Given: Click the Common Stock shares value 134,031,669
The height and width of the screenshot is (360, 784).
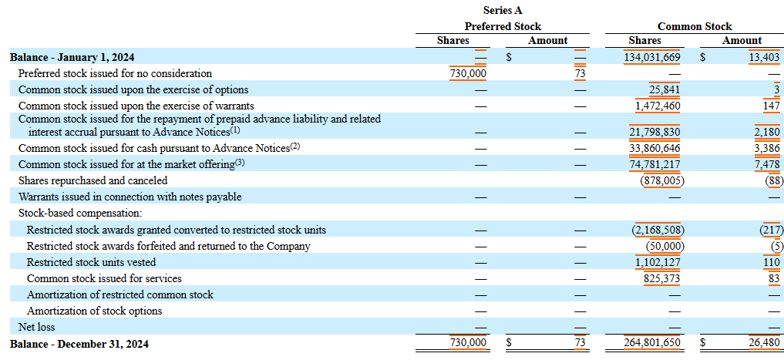Looking at the screenshot, I should tap(651, 57).
